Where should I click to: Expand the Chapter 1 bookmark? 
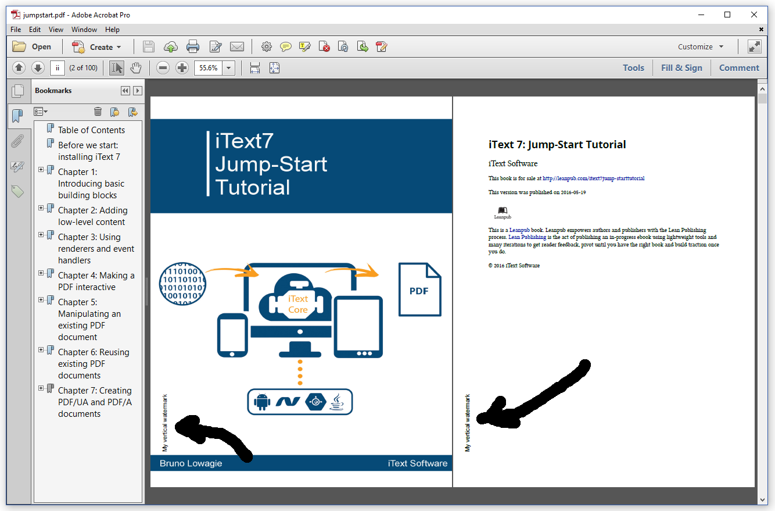pos(41,170)
